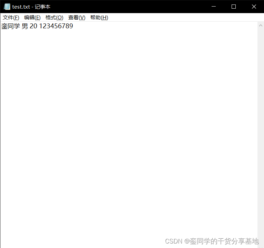
Task: Click the number 20 in the text
Action: pyautogui.click(x=33, y=26)
